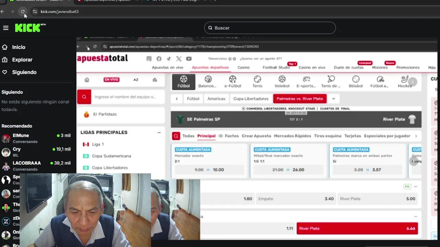Switch to Factos tab
The width and height of the screenshot is (440, 247).
tap(229, 136)
